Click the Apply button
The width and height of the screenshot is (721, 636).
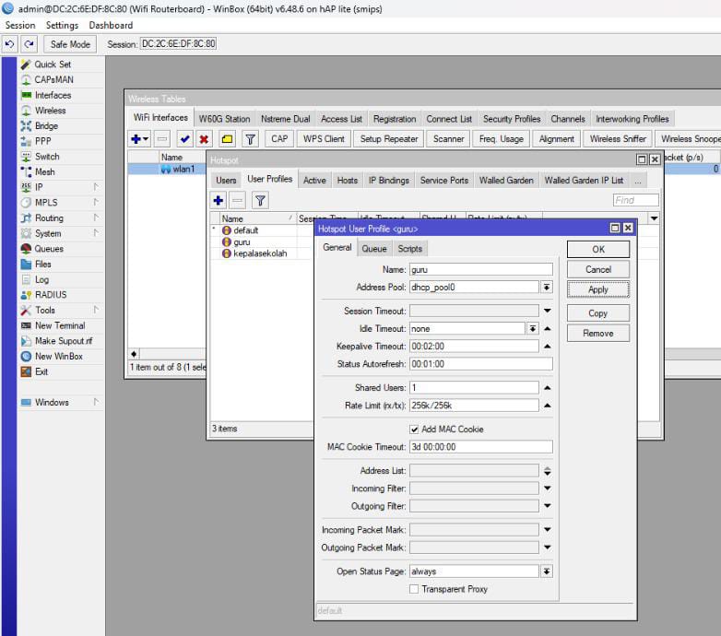[598, 289]
